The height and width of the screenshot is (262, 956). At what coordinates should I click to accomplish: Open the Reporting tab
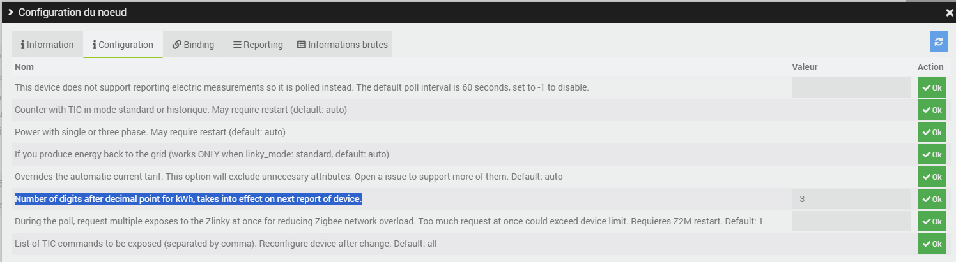coord(258,45)
